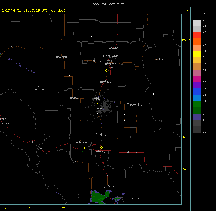The image size is (216, 211).
Task: Click the 80 value on the dBZ legend
Action: (204, 20)
